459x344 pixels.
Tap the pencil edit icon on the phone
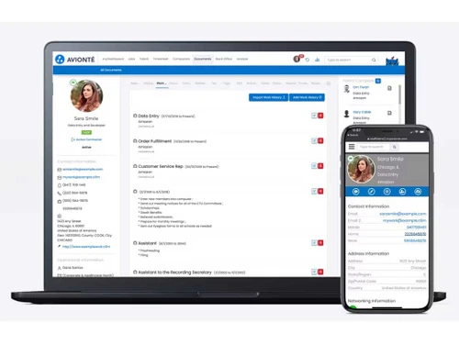pyautogui.click(x=371, y=192)
